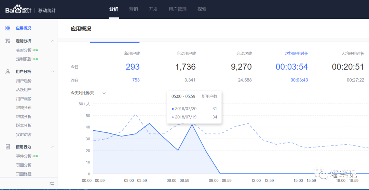Go to 用户管理 in top navigation

[x=178, y=9]
